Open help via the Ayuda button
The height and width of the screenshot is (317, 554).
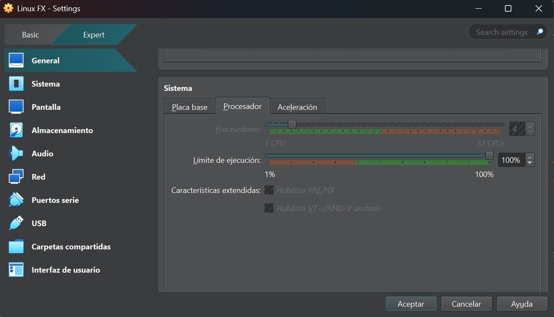[522, 304]
